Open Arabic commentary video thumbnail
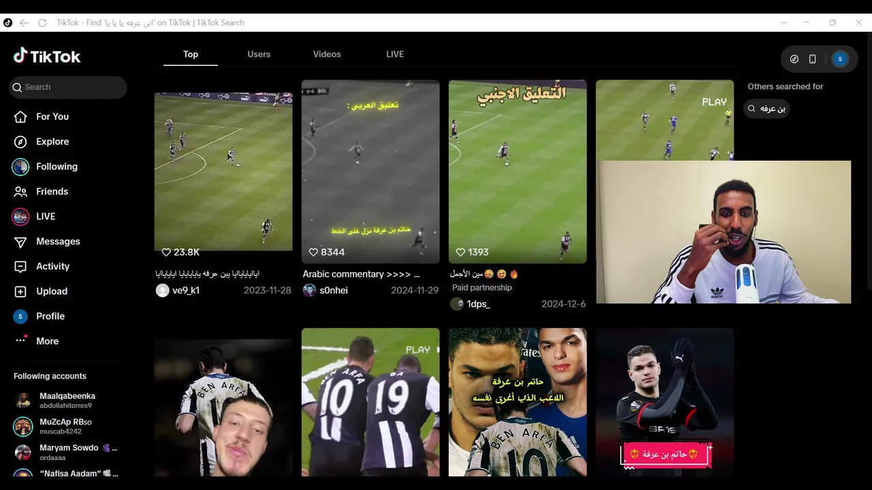The width and height of the screenshot is (872, 490). pyautogui.click(x=371, y=171)
